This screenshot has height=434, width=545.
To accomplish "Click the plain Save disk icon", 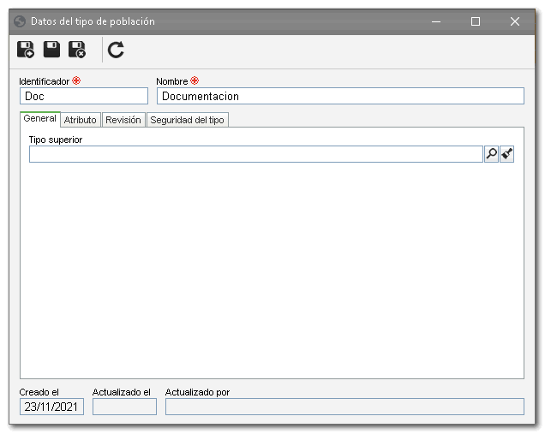I will pos(51,50).
